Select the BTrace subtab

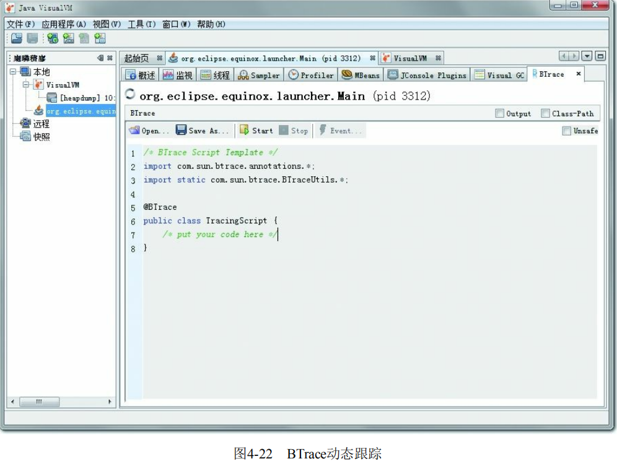pos(551,74)
